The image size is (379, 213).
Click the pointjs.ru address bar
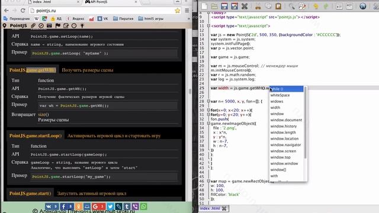[104, 11]
